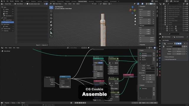Toggle camera view icon in viewport
This screenshot has height=106, width=189.
[x=135, y=21]
